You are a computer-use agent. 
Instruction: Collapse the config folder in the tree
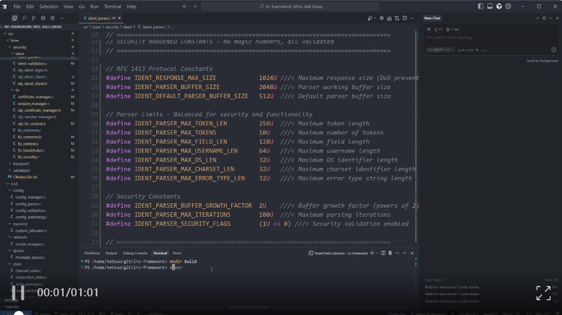point(18,191)
